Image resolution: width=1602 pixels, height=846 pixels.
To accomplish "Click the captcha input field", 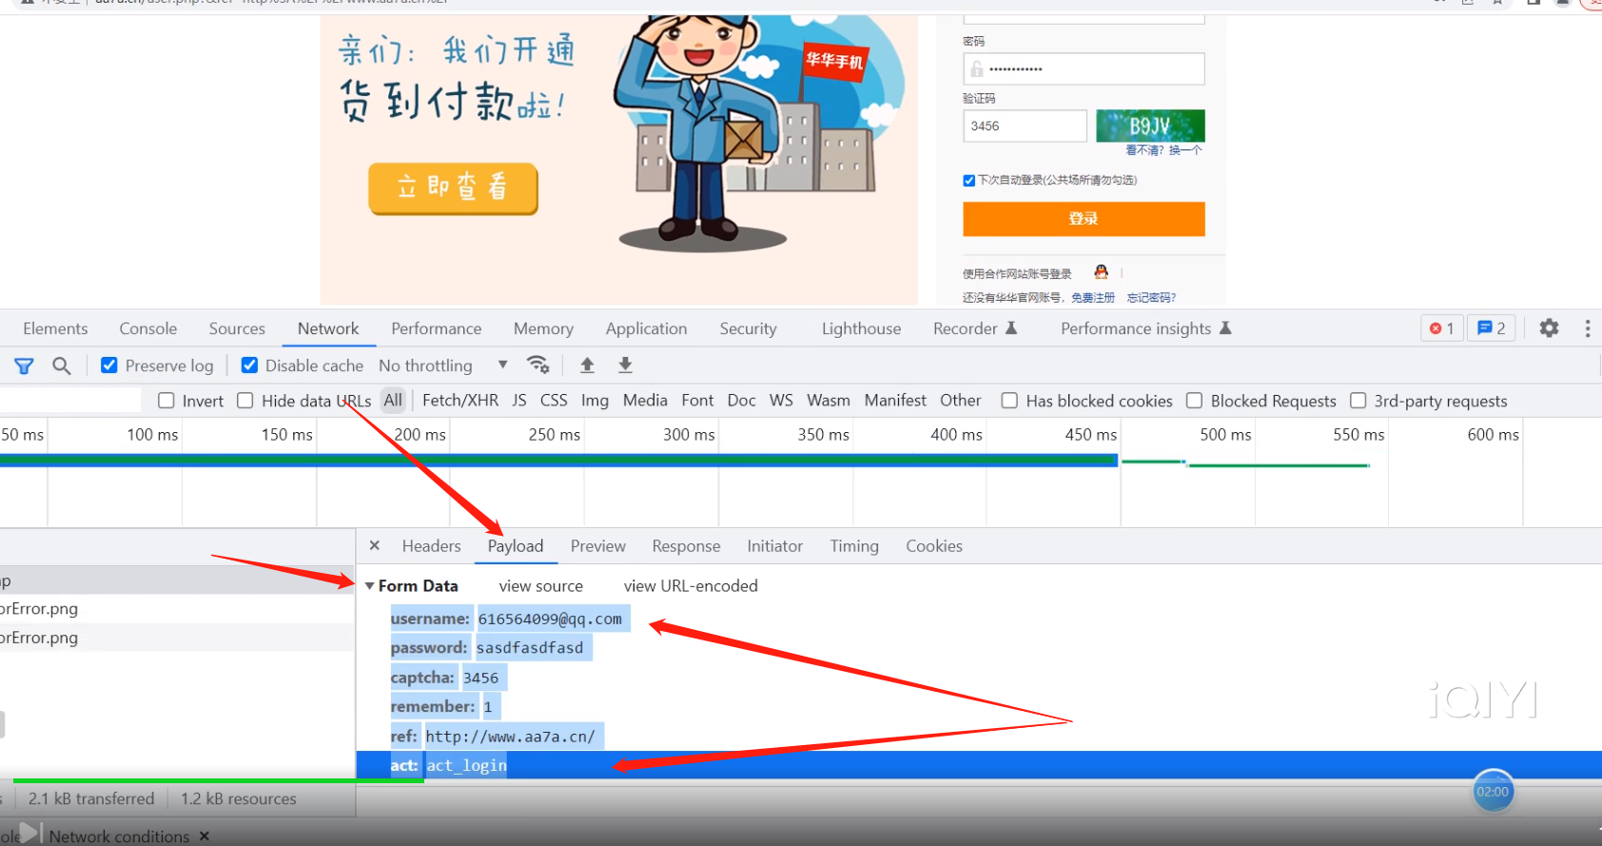I will 1025,126.
